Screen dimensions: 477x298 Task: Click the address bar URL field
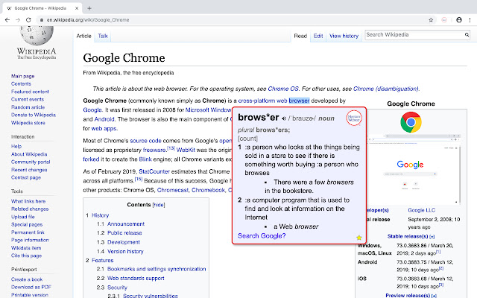(x=231, y=20)
